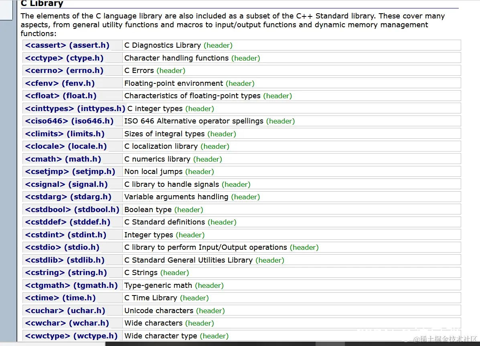This screenshot has width=480, height=346.
Task: Open the <cstdbool> (stdbool.h) header link
Action: point(72,209)
